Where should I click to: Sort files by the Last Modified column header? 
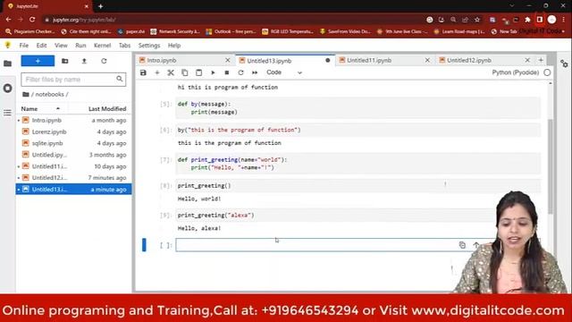(107, 109)
